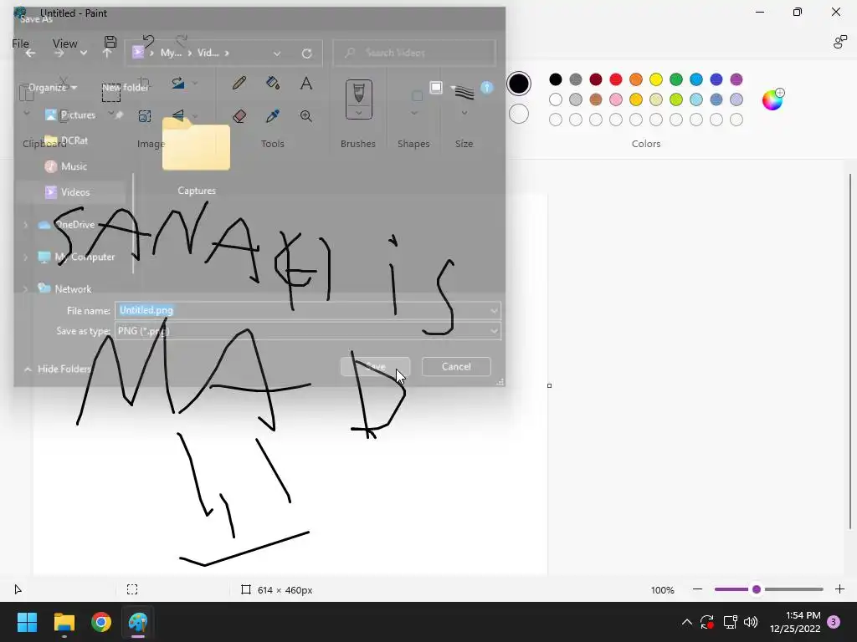The width and height of the screenshot is (857, 642).
Task: Click the zoom slider handle
Action: pos(757,589)
